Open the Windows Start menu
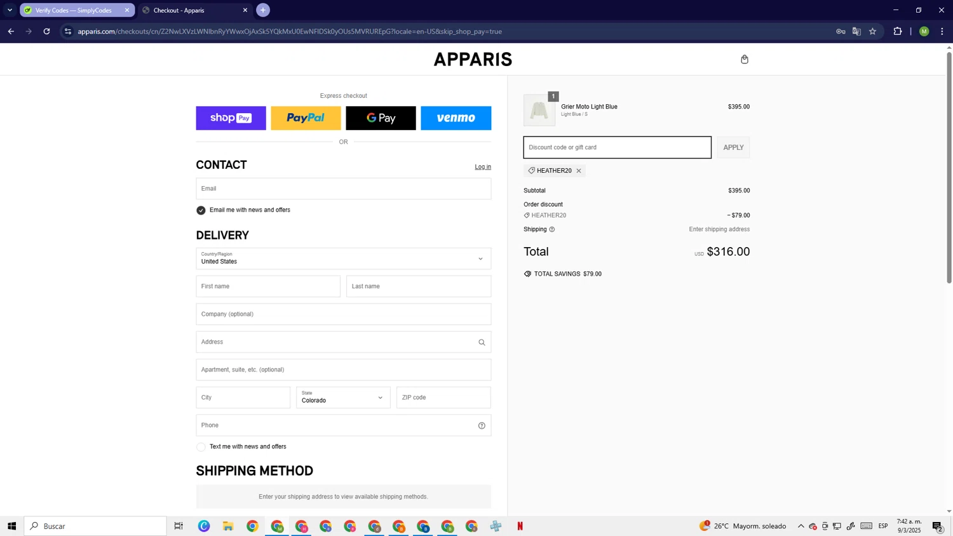The image size is (953, 536). pyautogui.click(x=11, y=526)
